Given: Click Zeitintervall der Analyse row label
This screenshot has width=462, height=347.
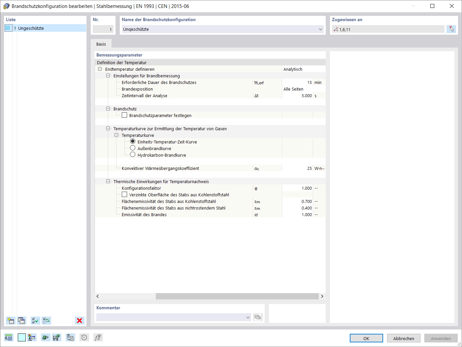Looking at the screenshot, I should [145, 96].
